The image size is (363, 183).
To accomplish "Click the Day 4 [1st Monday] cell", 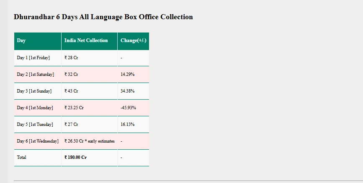I will [x=35, y=108].
